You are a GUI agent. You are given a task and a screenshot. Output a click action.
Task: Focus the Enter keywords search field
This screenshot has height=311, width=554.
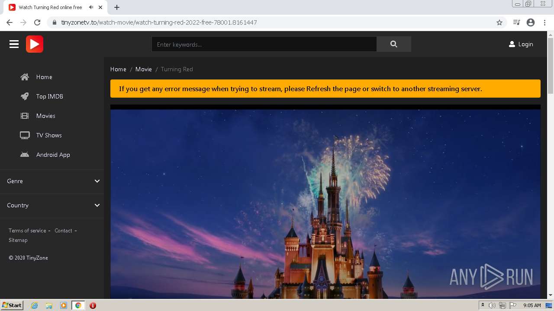coord(264,44)
